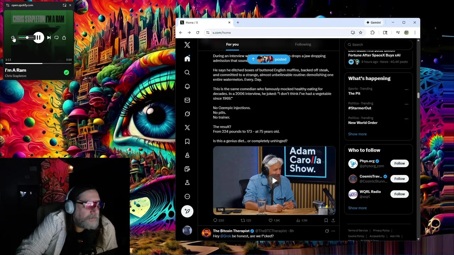The height and width of the screenshot is (255, 454).
Task: Open the Terms of Service link
Action: tap(358, 231)
